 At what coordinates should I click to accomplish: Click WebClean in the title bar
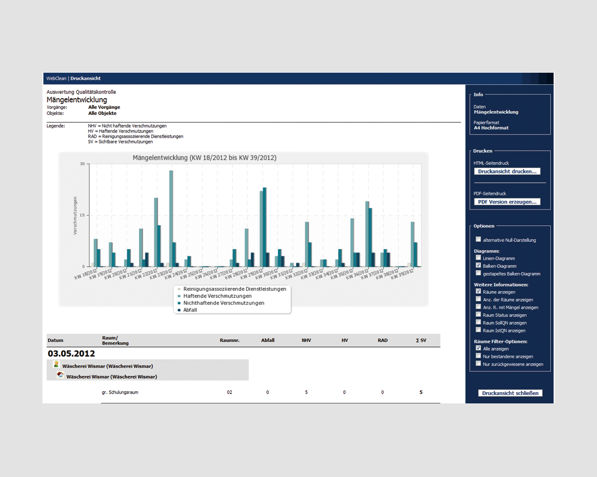[56, 78]
